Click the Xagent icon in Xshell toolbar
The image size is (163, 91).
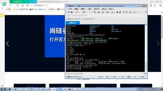[x=120, y=12]
